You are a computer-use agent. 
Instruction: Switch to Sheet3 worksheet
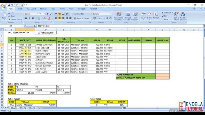click(x=32, y=108)
